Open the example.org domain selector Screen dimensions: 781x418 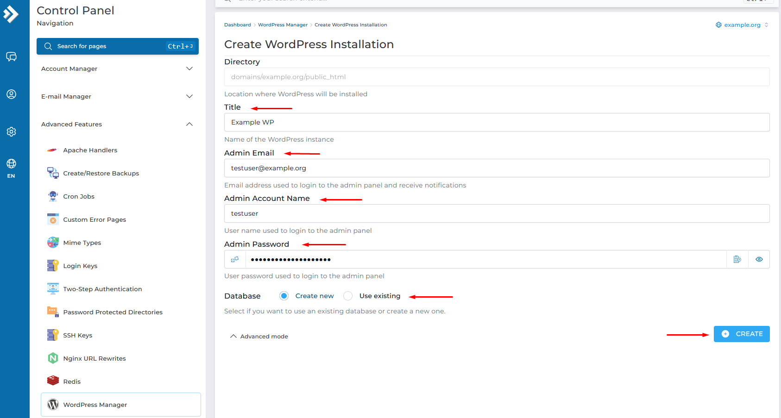tap(742, 25)
